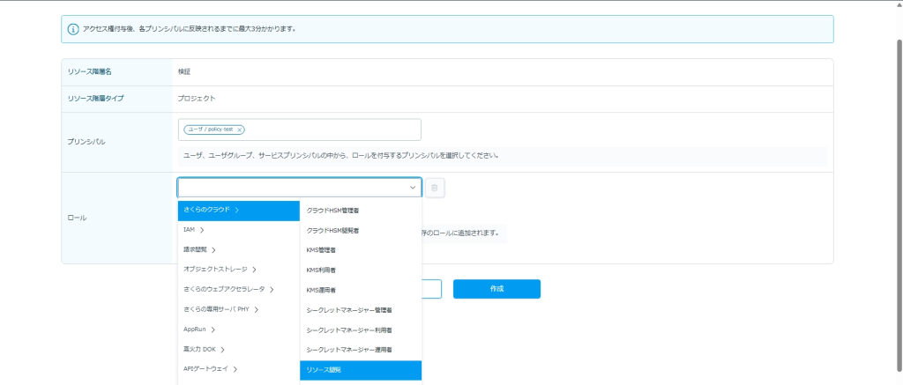The image size is (903, 385).
Task: Expand さくらのウェブアクセラレータ category
Action: click(x=238, y=290)
